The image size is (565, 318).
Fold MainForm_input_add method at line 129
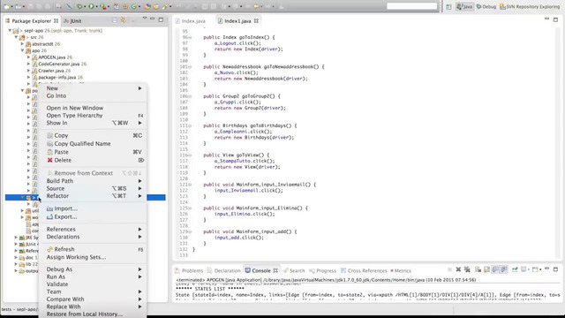(190, 231)
